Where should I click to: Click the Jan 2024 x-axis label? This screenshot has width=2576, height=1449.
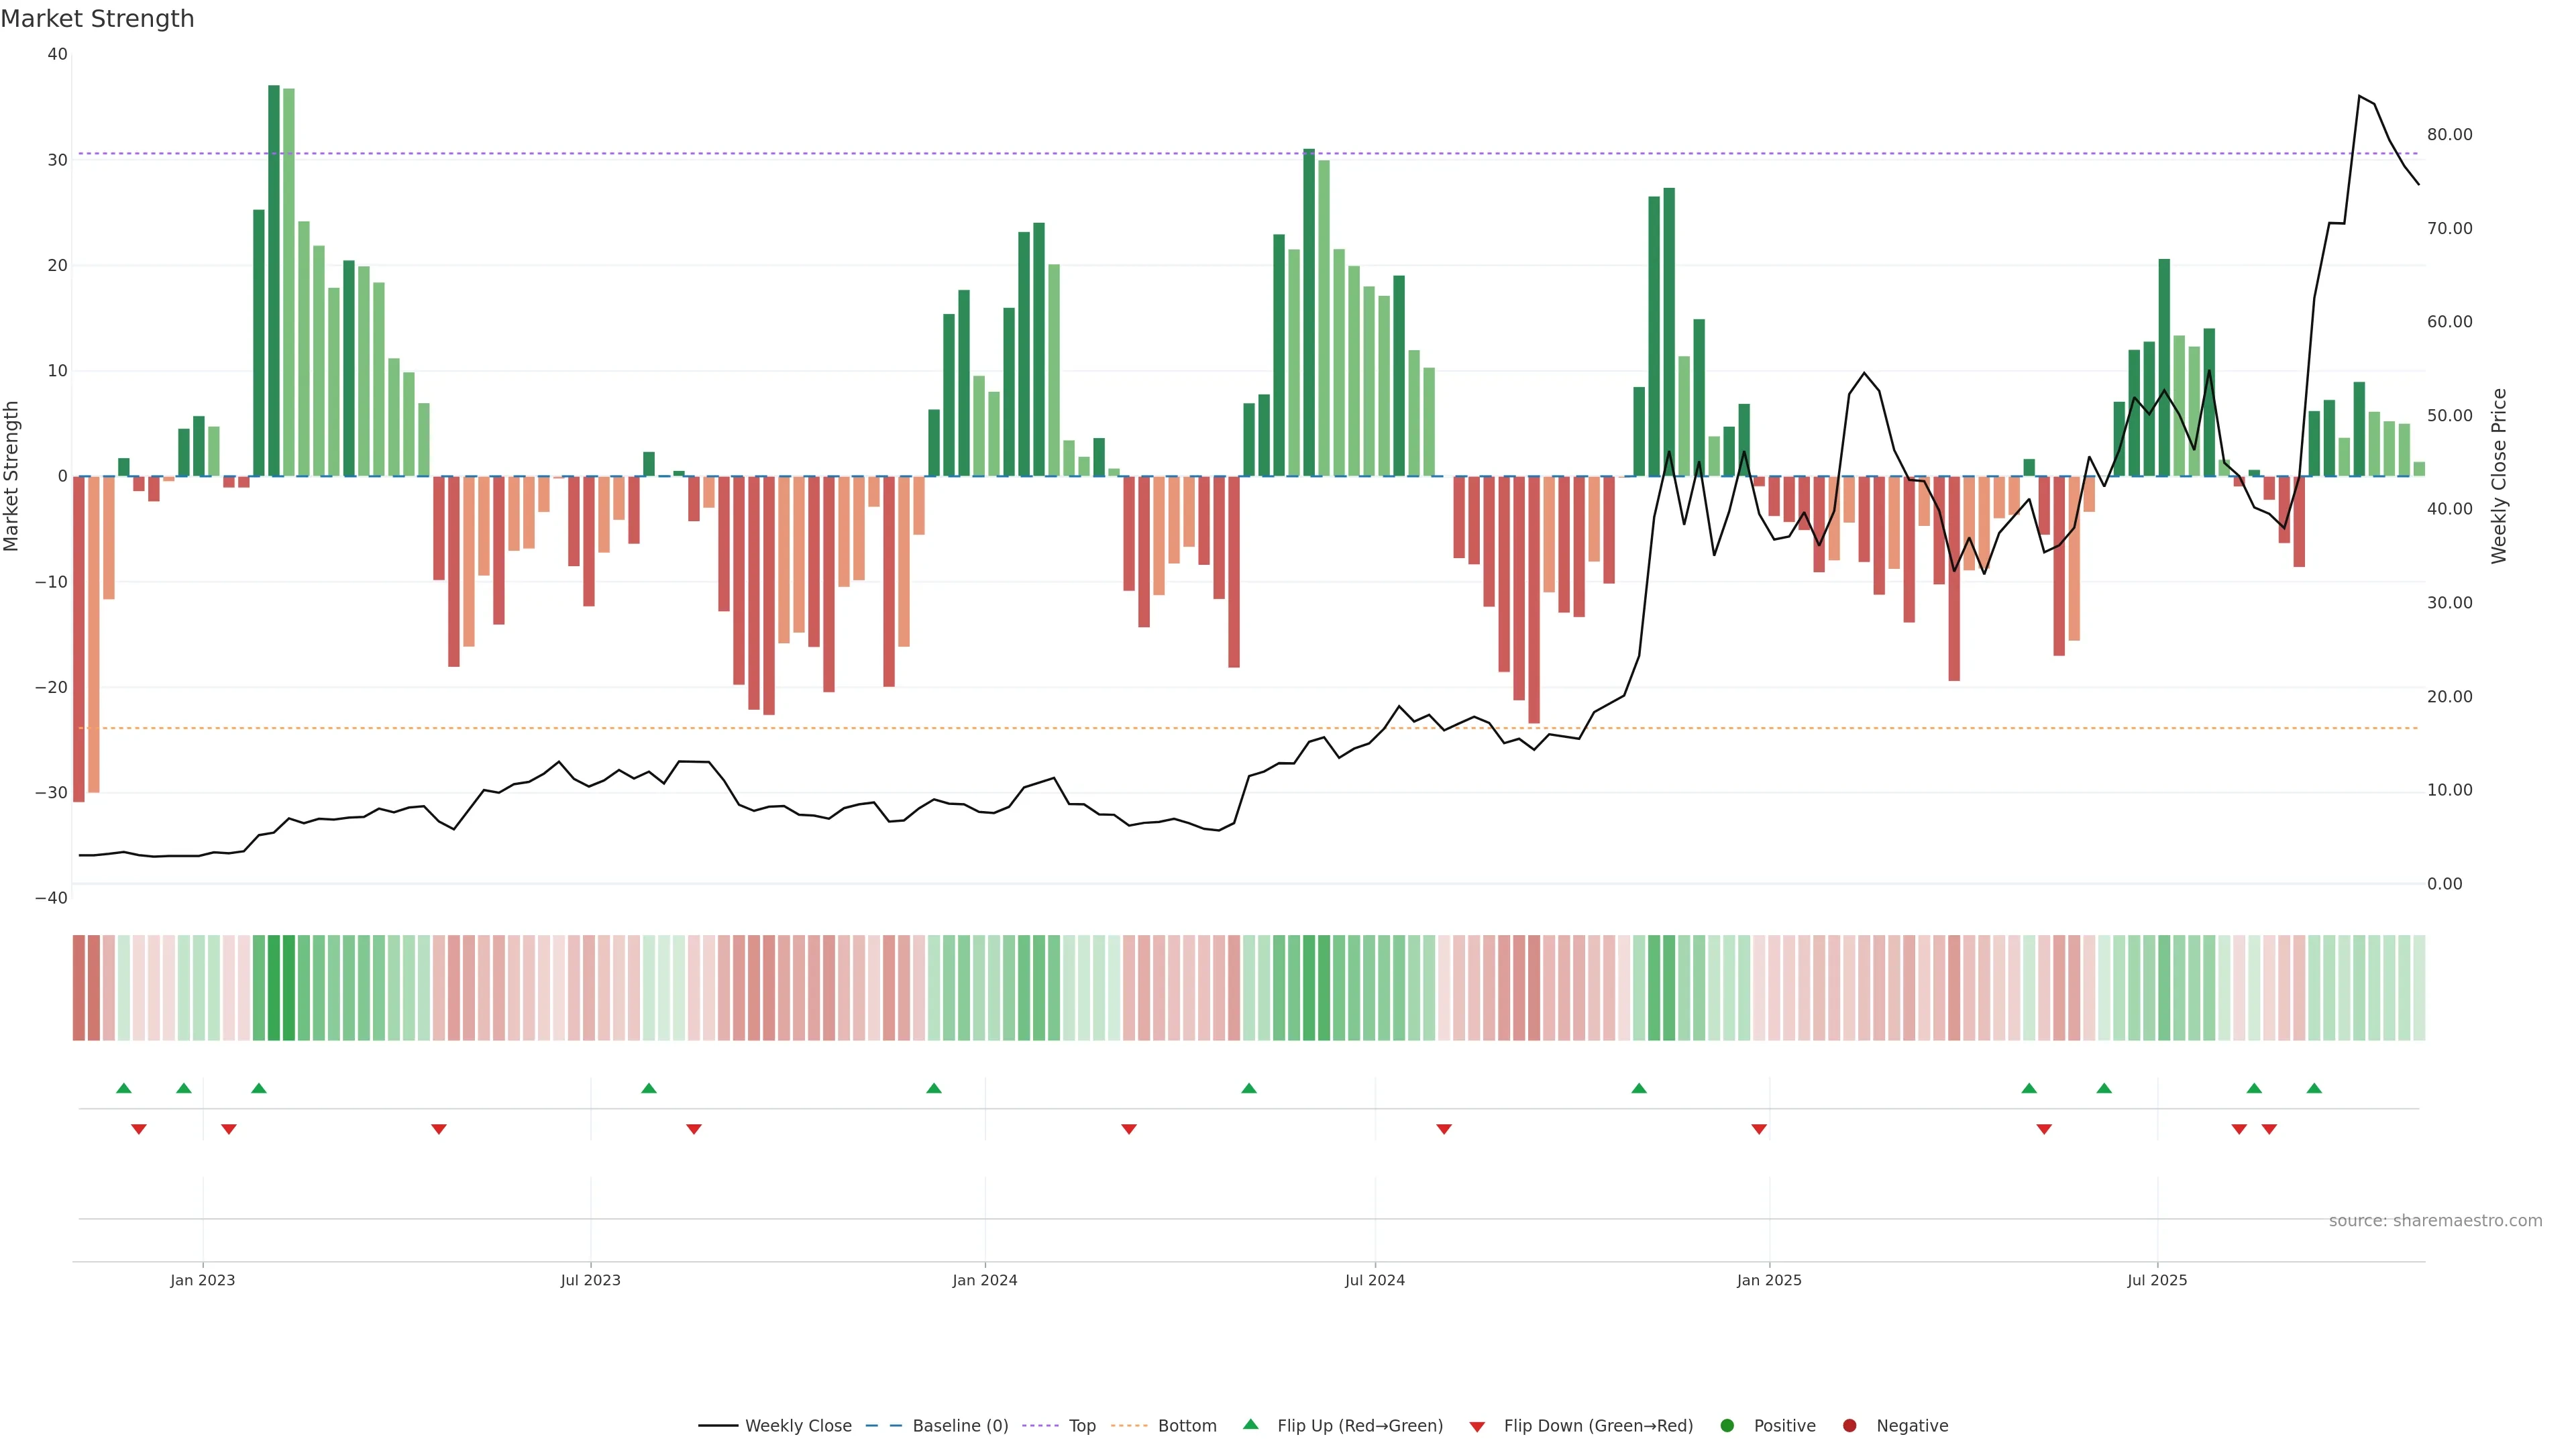click(x=985, y=1280)
